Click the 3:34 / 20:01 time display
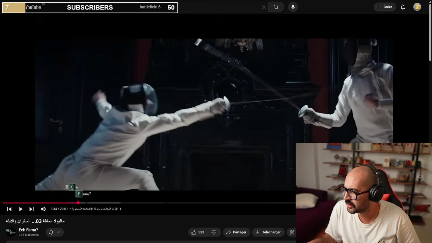Image resolution: width=432 pixels, height=243 pixels. (59, 209)
